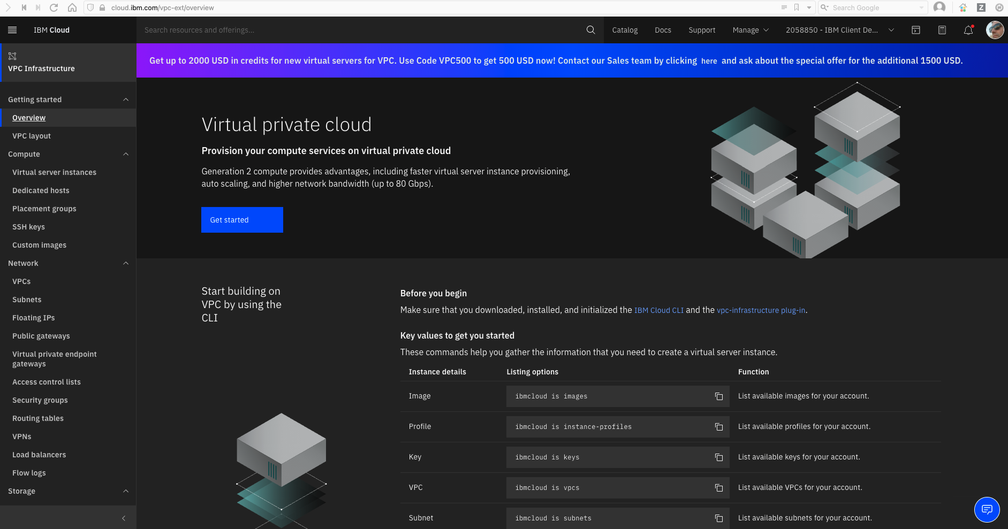Open the Manage dropdown

pyautogui.click(x=751, y=30)
